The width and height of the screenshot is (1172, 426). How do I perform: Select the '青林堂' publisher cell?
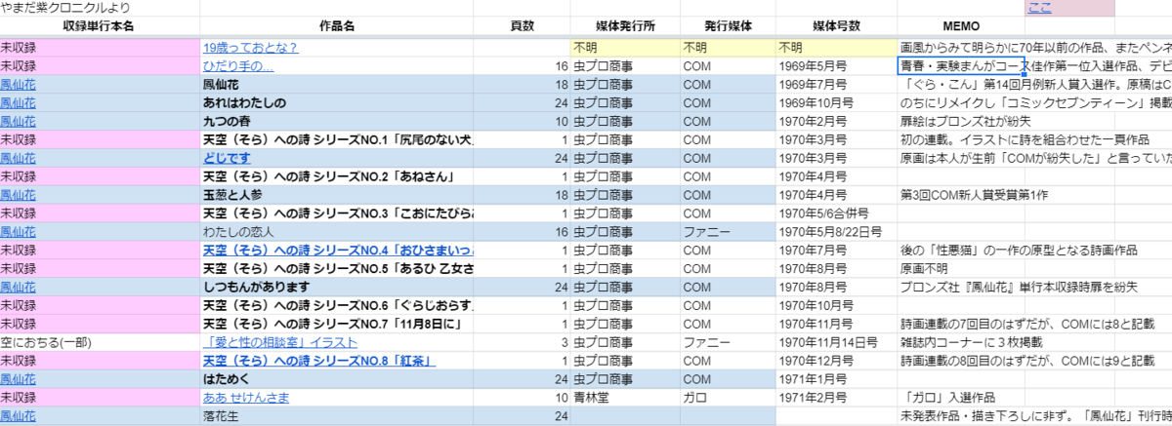[x=624, y=398]
